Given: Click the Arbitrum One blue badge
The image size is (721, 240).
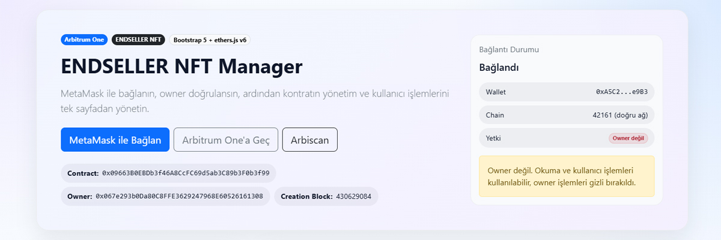Looking at the screenshot, I should coord(84,40).
